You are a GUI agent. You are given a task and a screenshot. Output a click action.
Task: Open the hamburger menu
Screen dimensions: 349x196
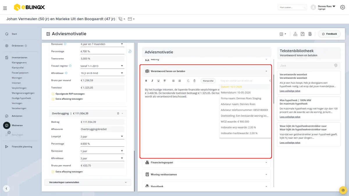point(5,8)
